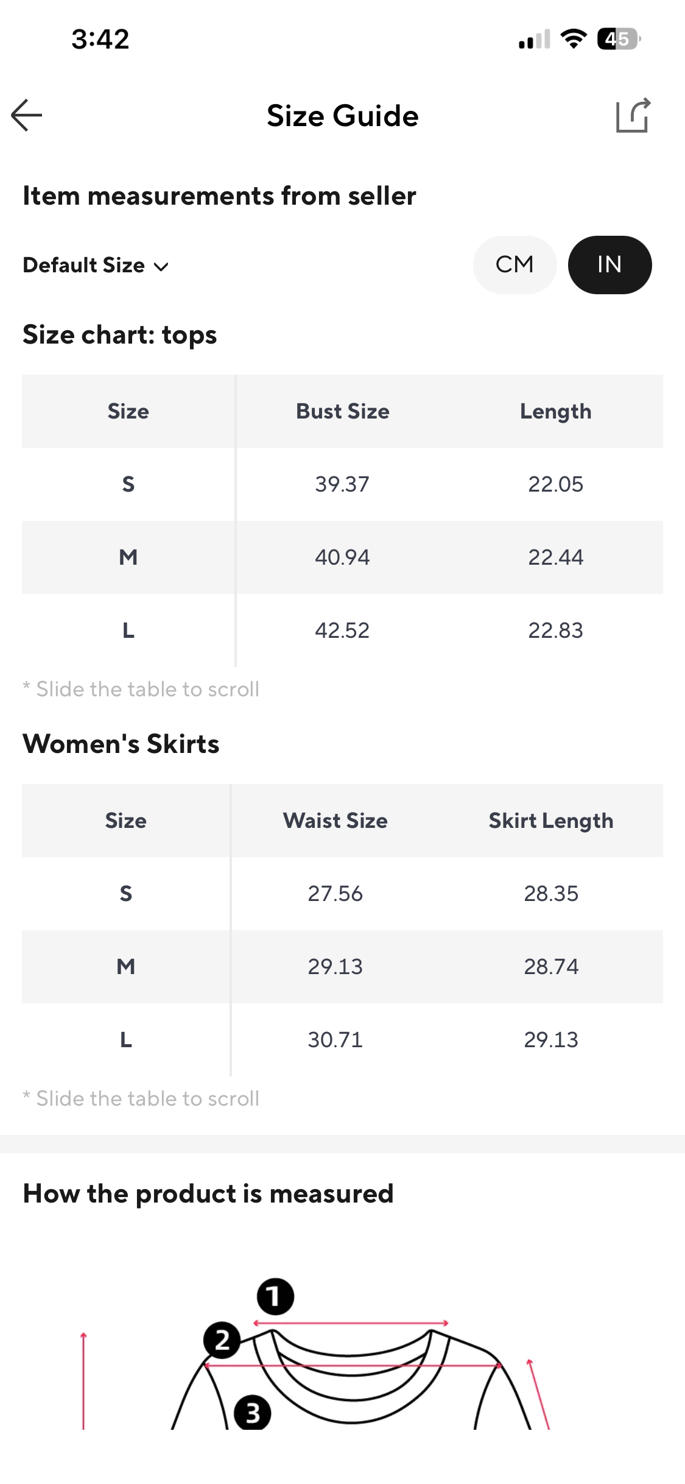Tap the share icon in header
The image size is (685, 1484).
coord(633,115)
